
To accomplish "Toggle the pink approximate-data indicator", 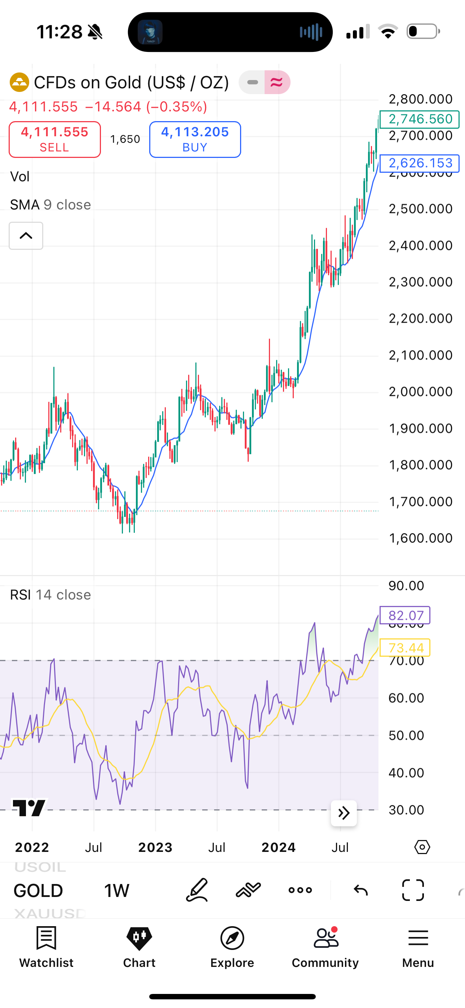I will [x=277, y=82].
